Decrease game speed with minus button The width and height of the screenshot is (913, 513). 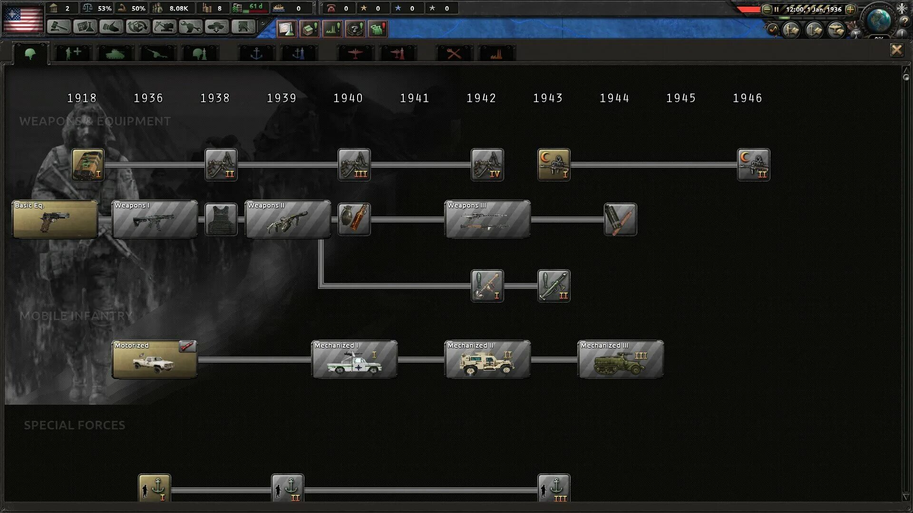click(x=767, y=9)
